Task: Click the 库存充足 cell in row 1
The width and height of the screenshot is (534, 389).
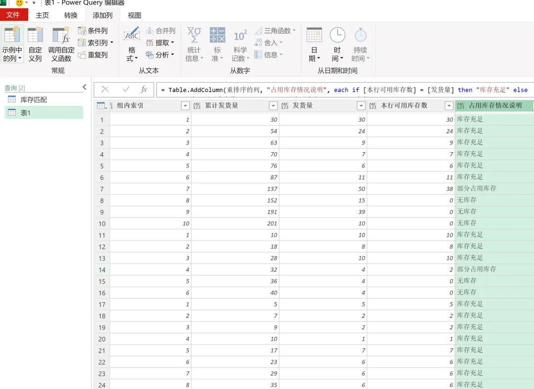Action: [494, 120]
